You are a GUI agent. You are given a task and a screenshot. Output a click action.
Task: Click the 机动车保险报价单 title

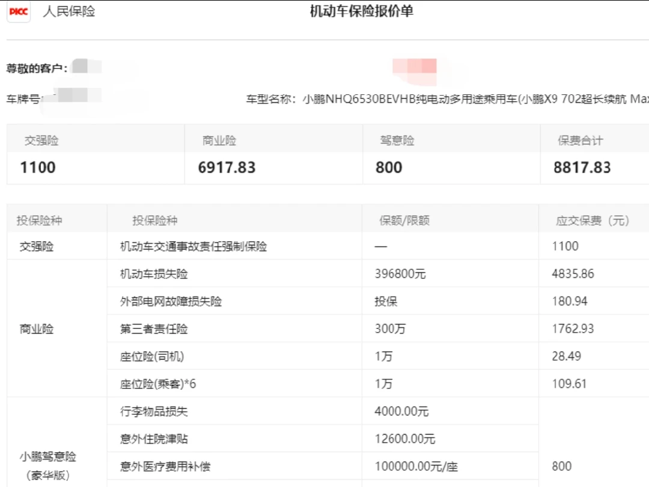tap(362, 11)
